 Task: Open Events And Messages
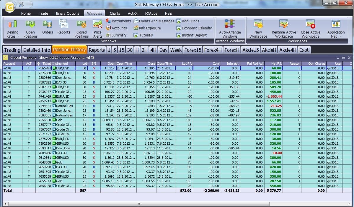154,21
